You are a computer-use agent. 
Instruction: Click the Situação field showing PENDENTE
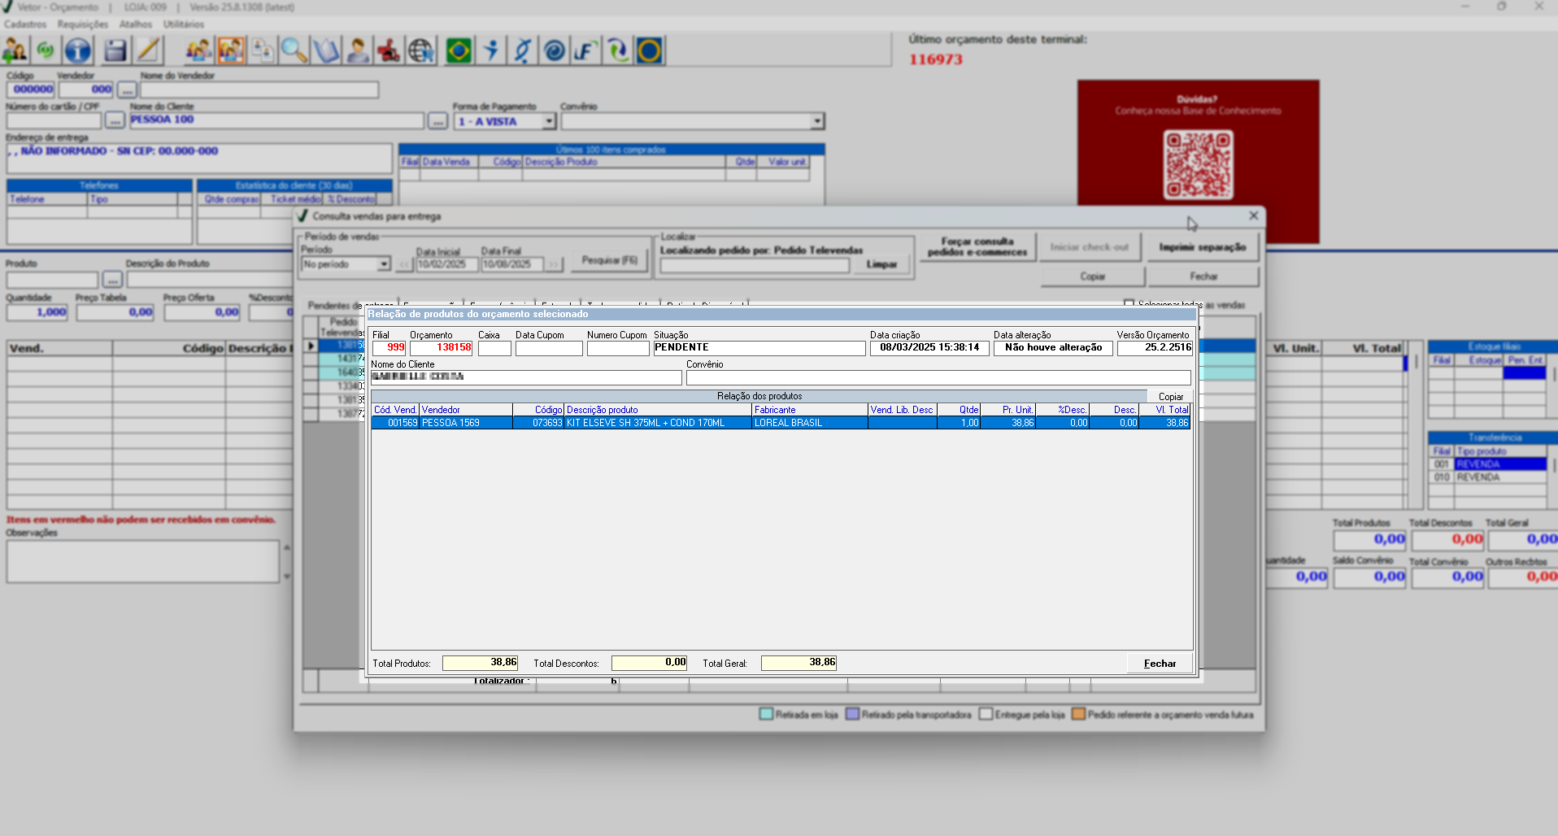[x=759, y=348]
